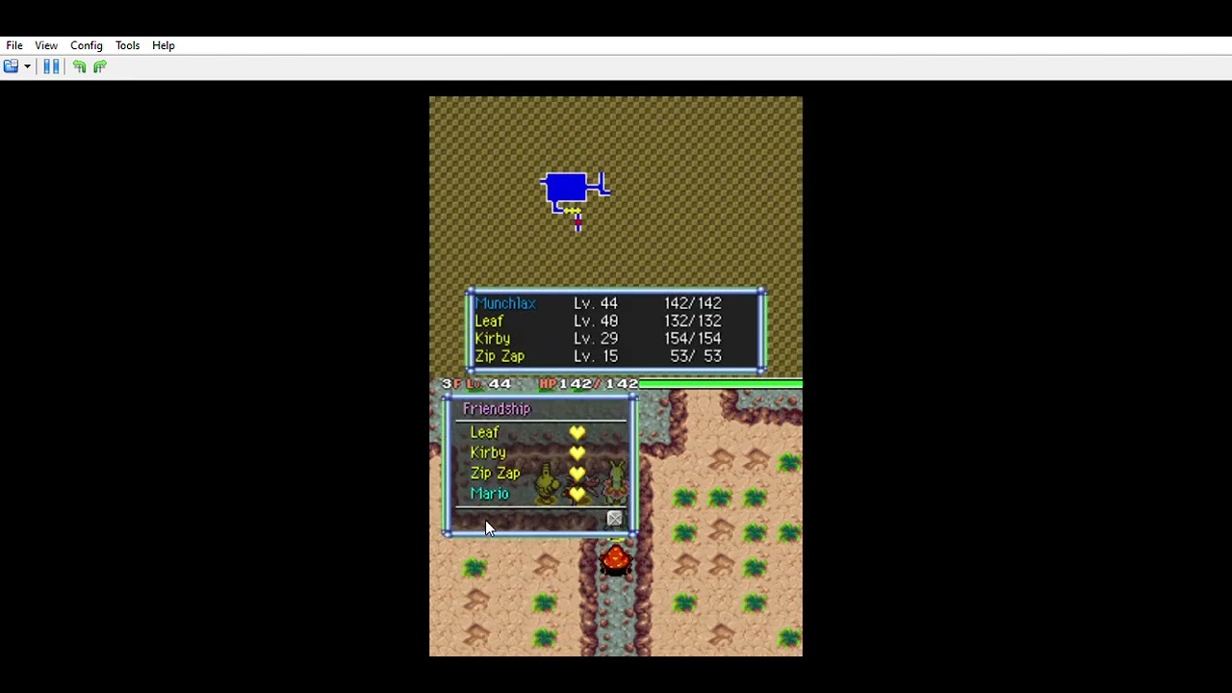Click the Friendship window title
Viewport: 1232px width, 693px height.
click(497, 409)
